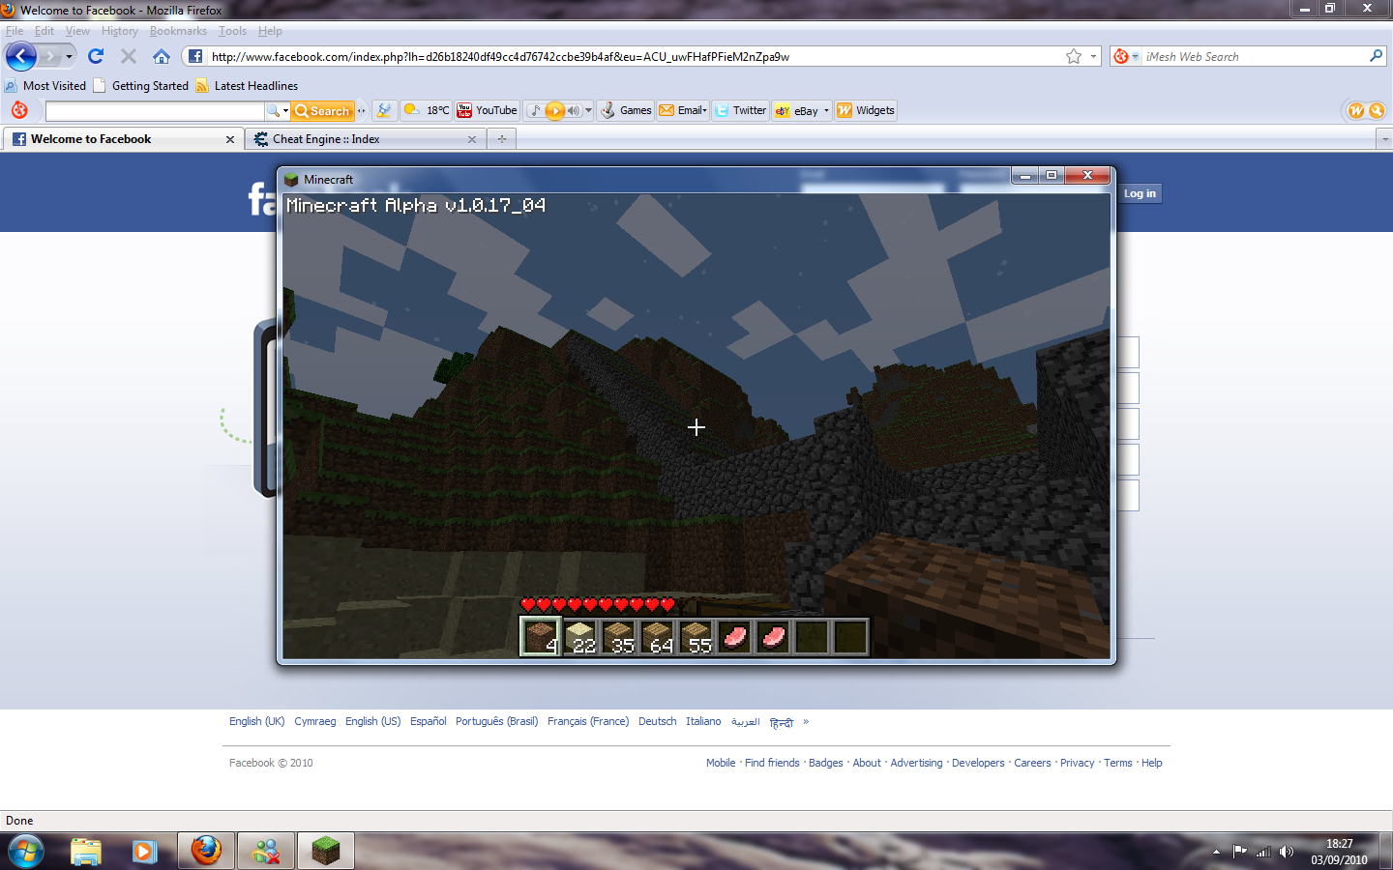The width and height of the screenshot is (1393, 870).
Task: Expand more languages chevron in footer
Action: 805,721
